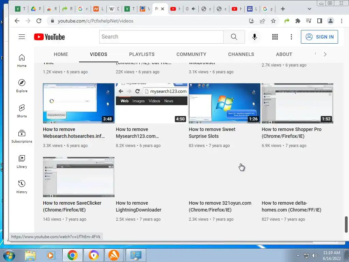This screenshot has height=262, width=349.
Task: Open Chrome three-dot menu
Action: click(342, 21)
